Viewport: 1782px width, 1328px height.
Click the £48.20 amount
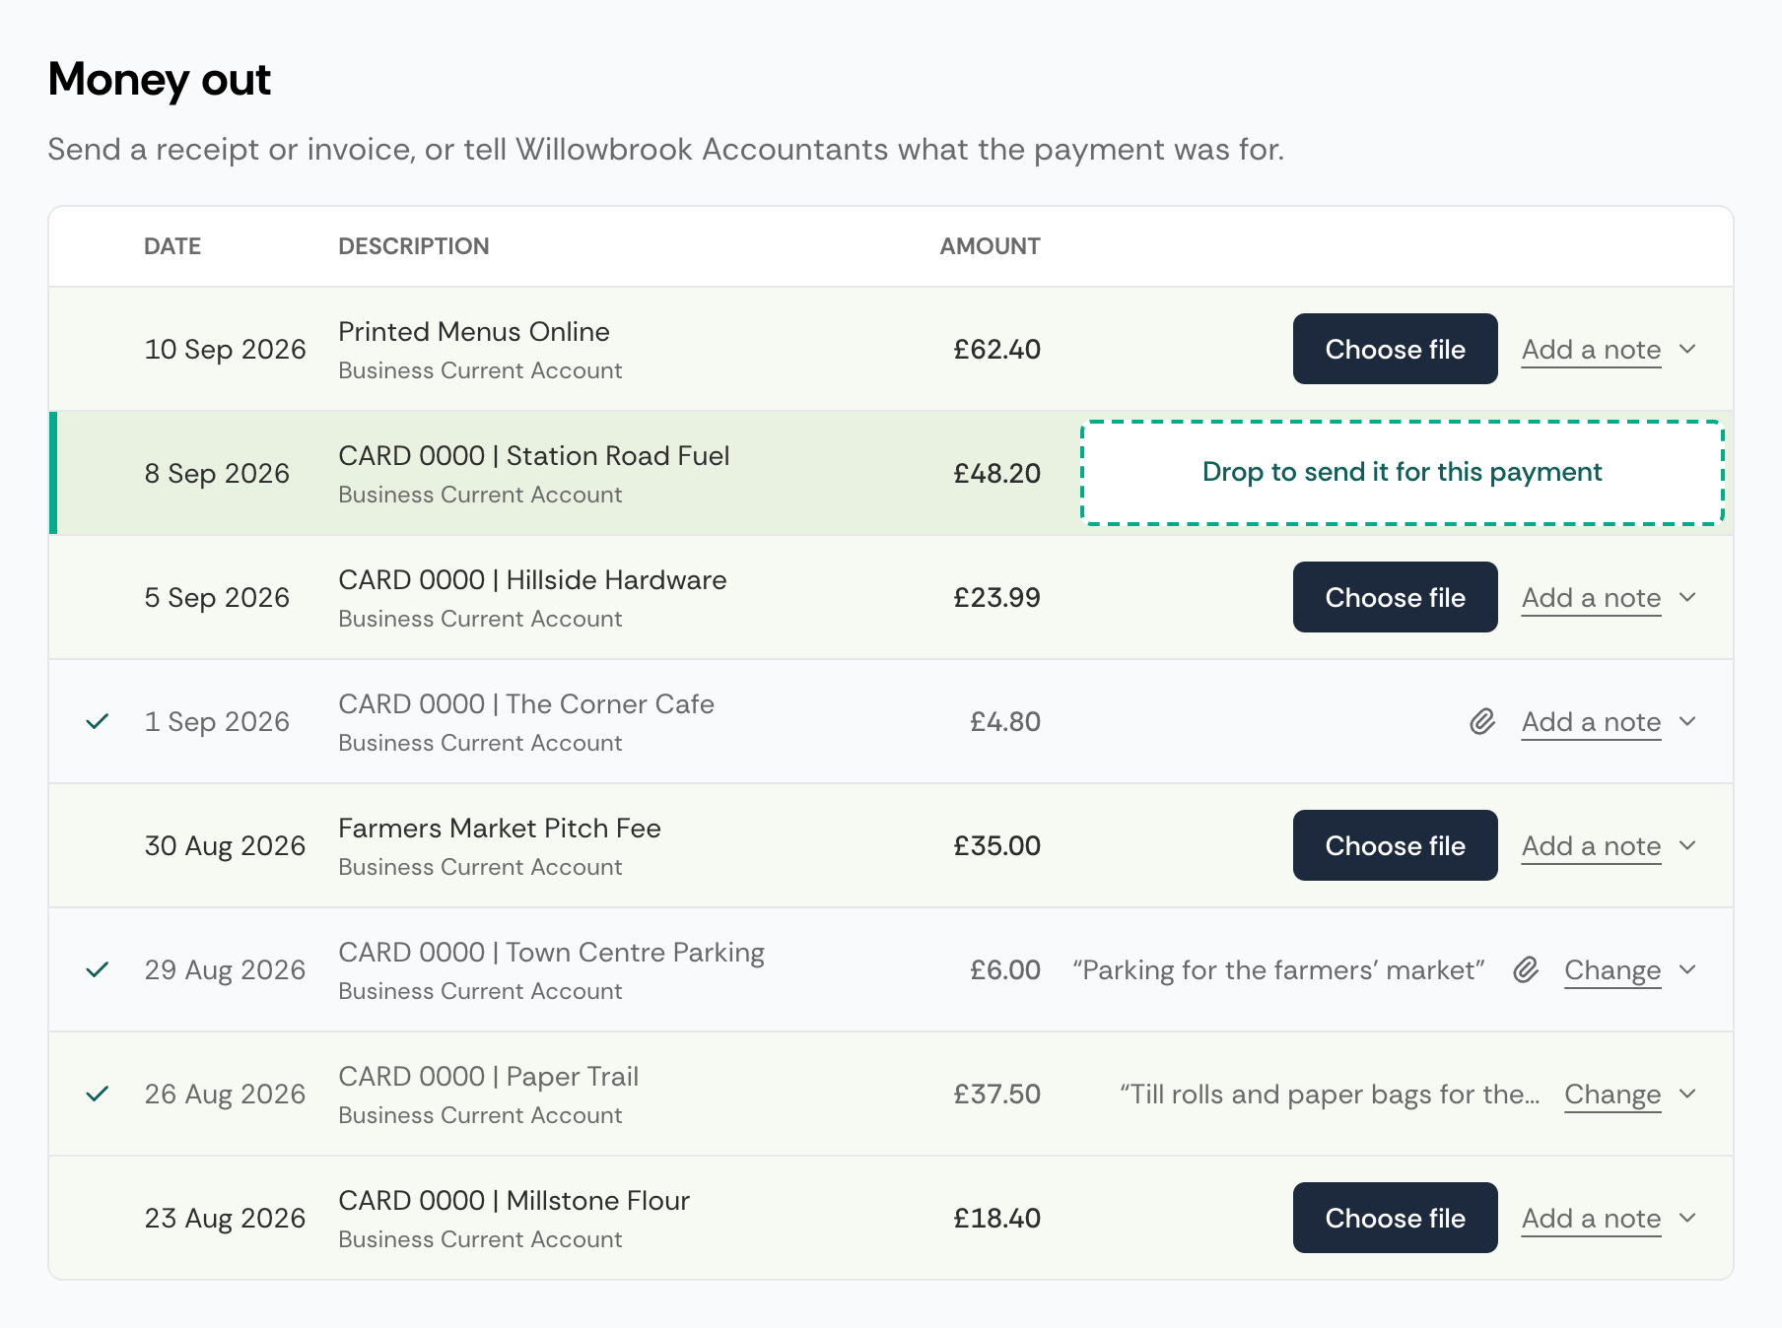[x=996, y=473]
